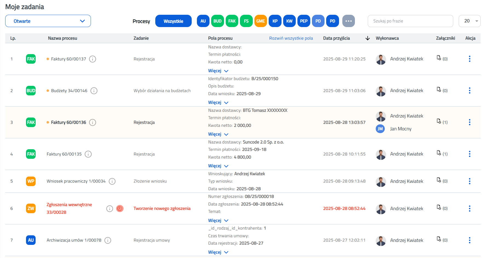Open attachments icon for Zgłoszenia wewnętrzne row
485x258 pixels.
click(x=439, y=207)
